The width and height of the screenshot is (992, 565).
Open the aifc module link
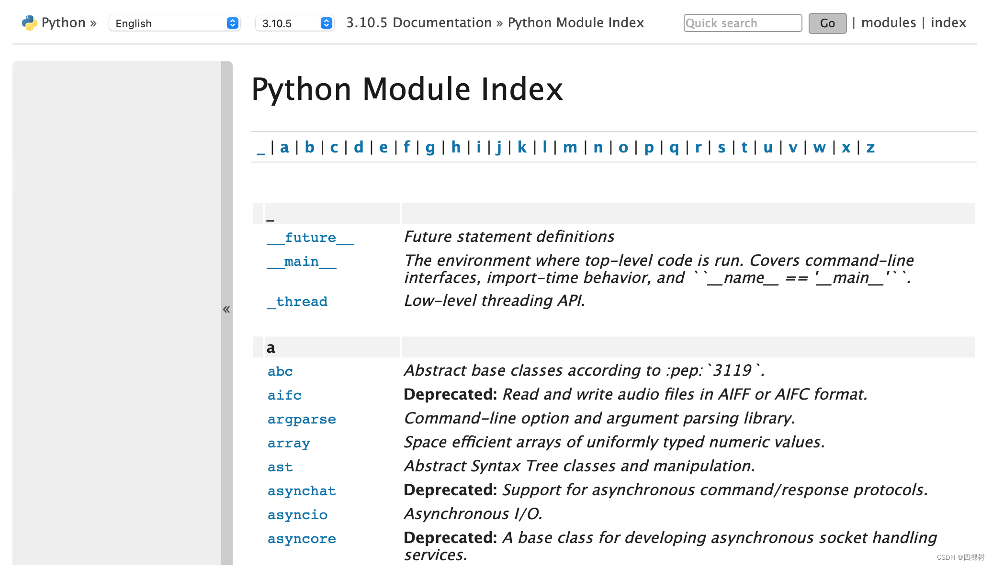284,395
